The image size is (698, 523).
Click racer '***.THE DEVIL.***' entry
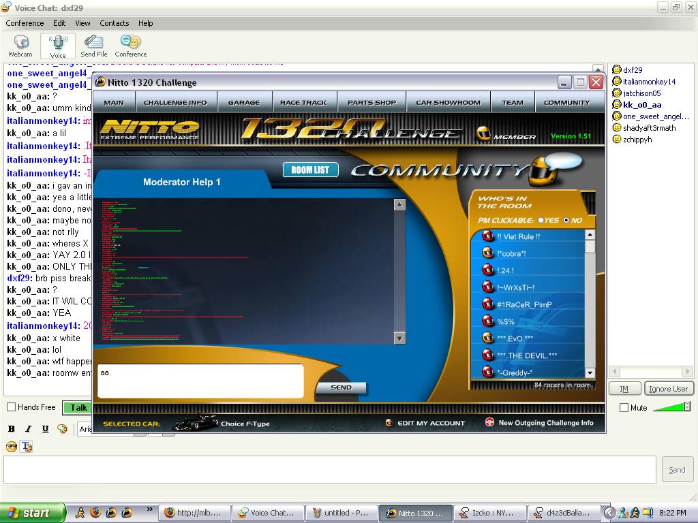coord(528,355)
